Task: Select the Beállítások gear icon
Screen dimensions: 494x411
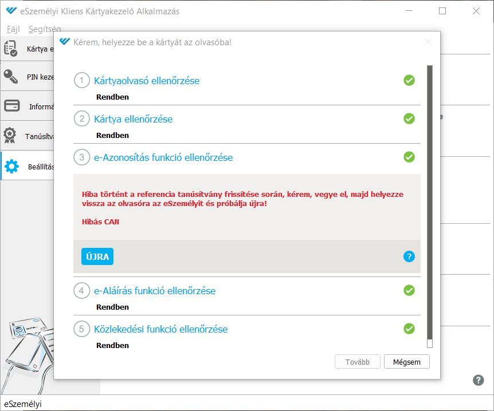Action: (x=11, y=166)
